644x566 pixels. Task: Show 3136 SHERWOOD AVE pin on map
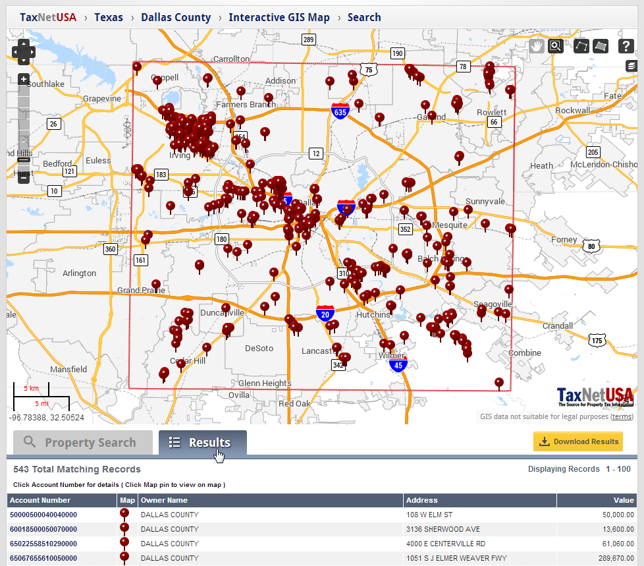[x=124, y=528]
